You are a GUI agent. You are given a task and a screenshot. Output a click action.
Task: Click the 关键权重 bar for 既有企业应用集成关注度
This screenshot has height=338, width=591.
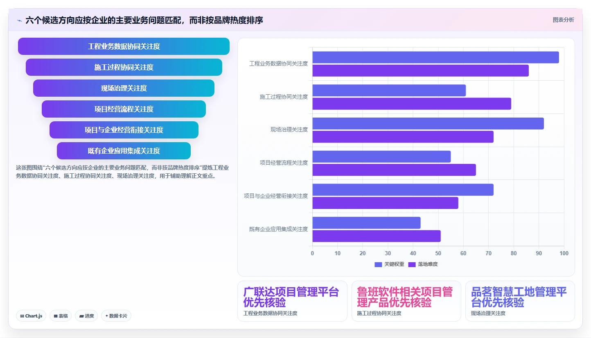pyautogui.click(x=367, y=223)
